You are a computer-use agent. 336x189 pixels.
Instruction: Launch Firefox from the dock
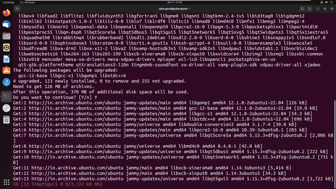(6, 13)
